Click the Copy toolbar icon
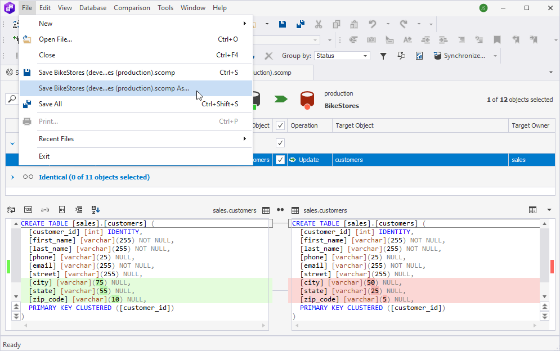This screenshot has height=351, width=560. click(x=336, y=24)
